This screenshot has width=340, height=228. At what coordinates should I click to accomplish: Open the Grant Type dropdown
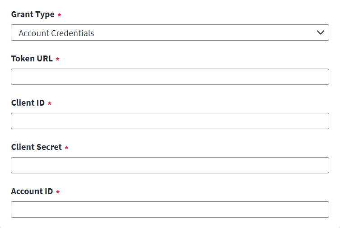(170, 33)
